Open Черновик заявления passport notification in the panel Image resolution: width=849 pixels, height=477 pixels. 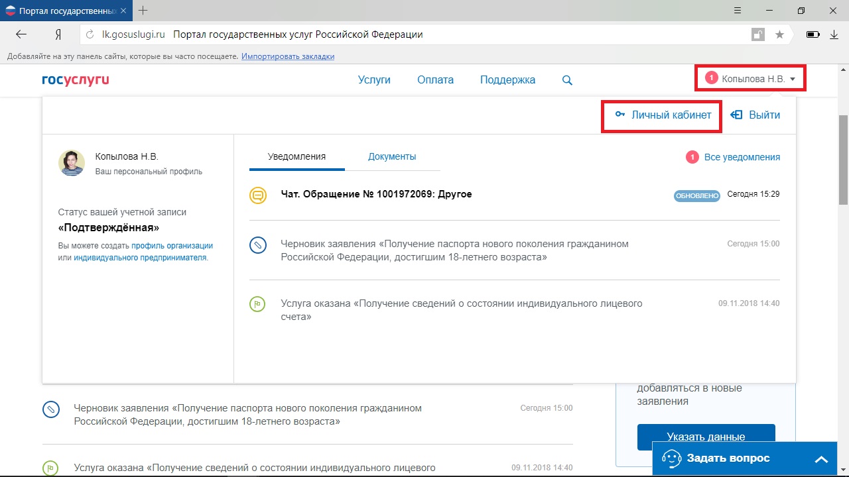pyautogui.click(x=455, y=250)
